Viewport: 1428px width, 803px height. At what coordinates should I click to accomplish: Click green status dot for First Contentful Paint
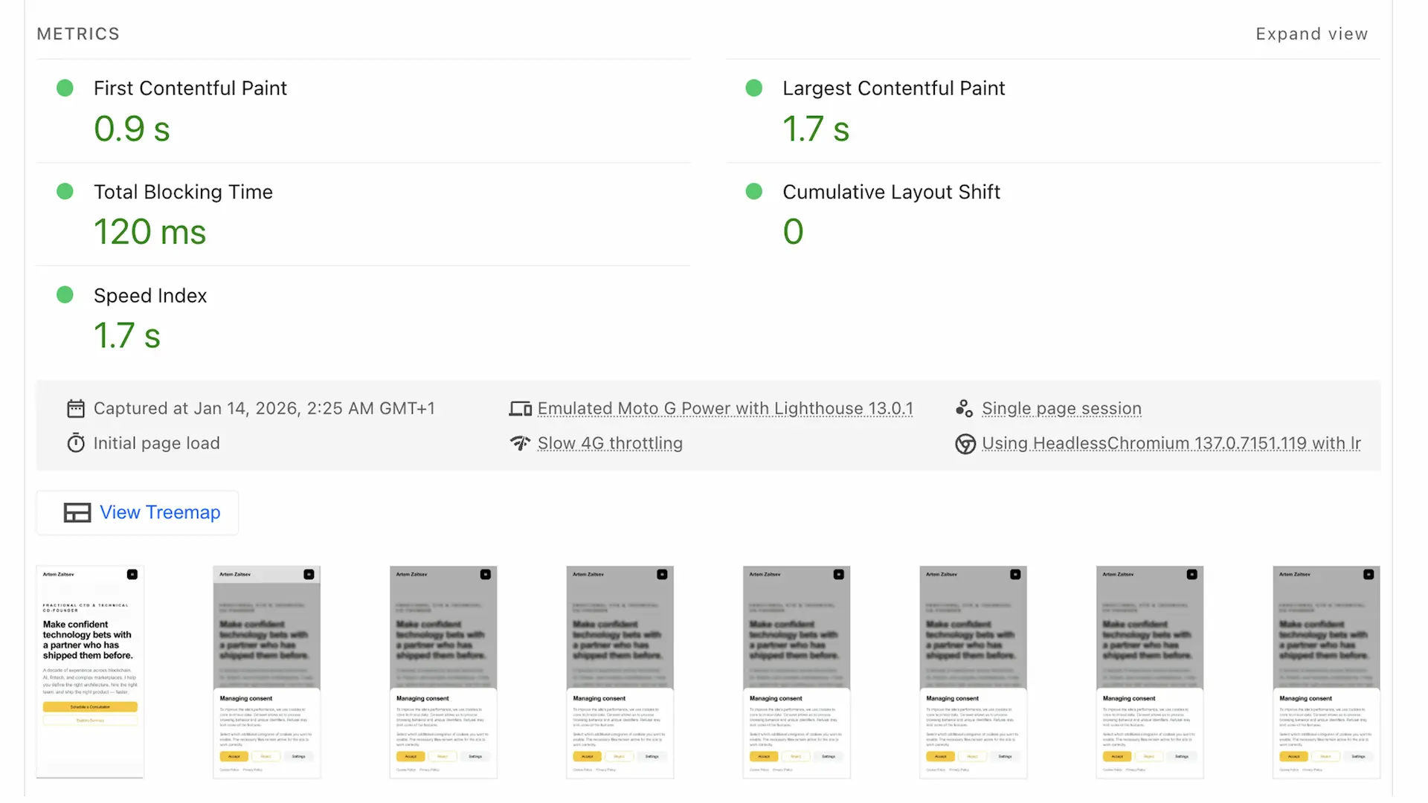pyautogui.click(x=65, y=87)
